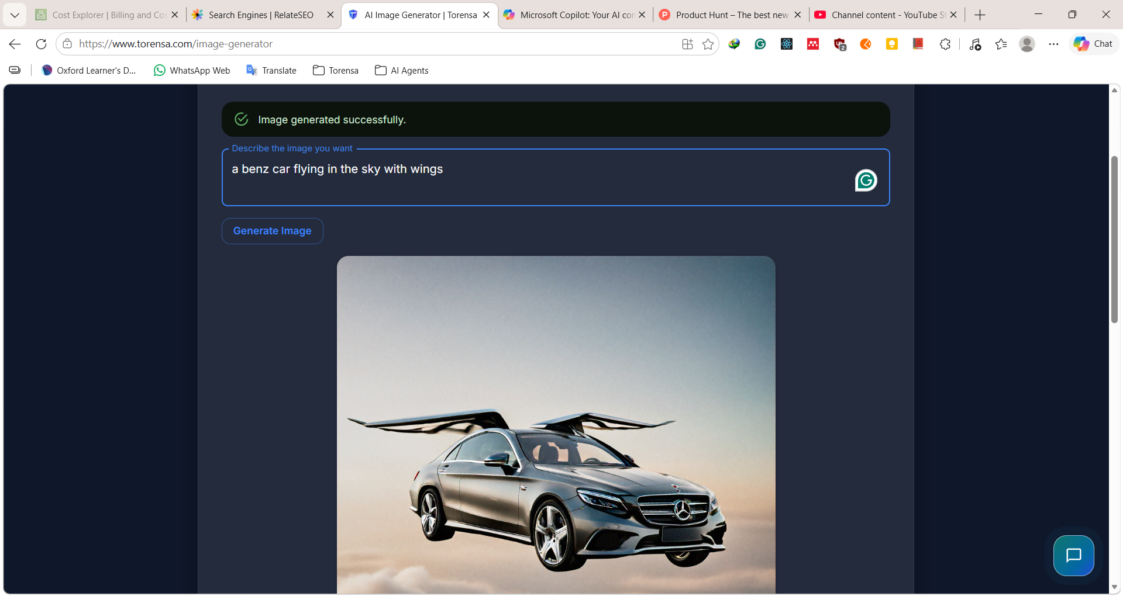The height and width of the screenshot is (596, 1123).
Task: Open the yellow square extension icon
Action: pyautogui.click(x=892, y=44)
